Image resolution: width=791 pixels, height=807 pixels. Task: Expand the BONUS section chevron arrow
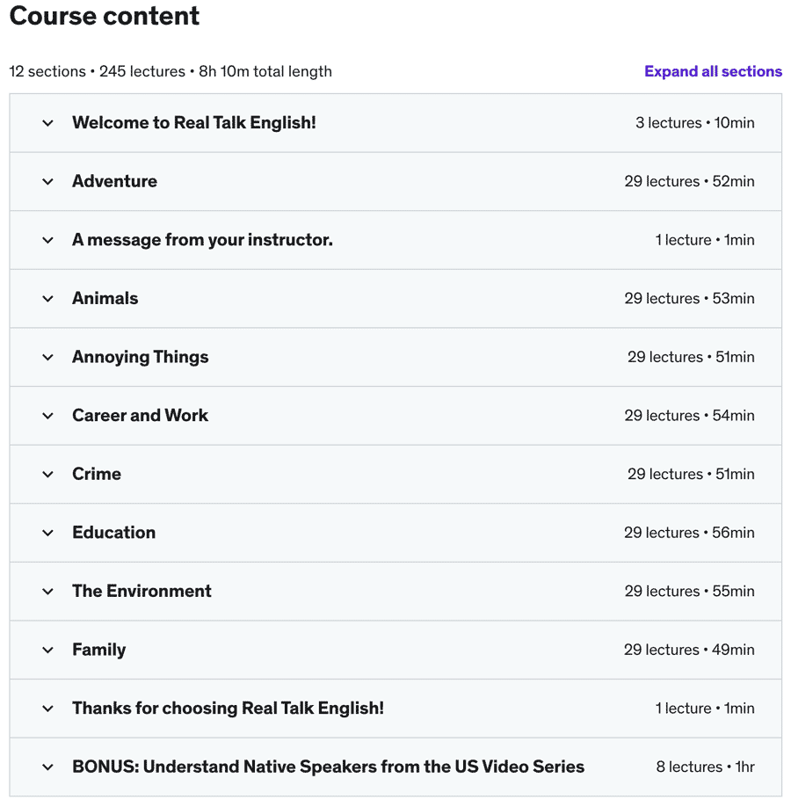tap(48, 767)
